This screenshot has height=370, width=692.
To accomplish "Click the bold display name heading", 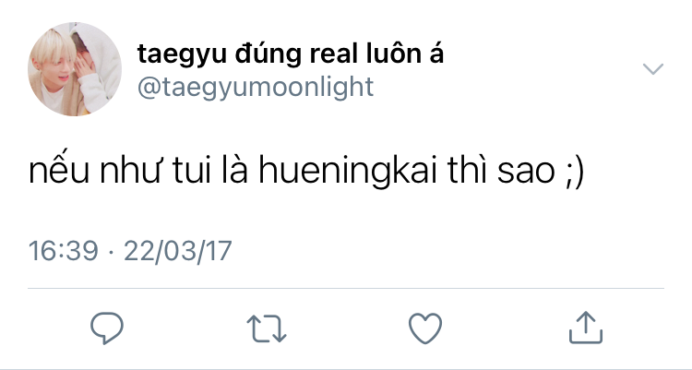I will click(290, 54).
